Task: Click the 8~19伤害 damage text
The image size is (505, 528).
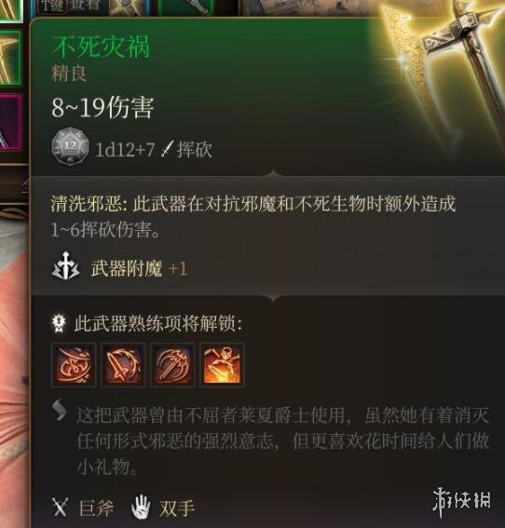Action: tap(102, 108)
